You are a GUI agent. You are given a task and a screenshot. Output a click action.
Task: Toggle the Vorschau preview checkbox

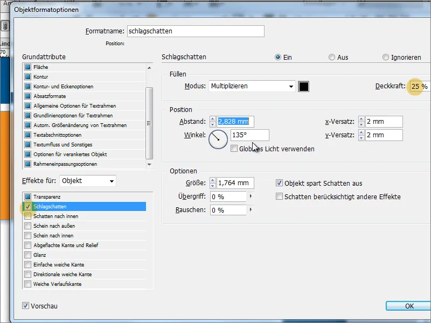(25, 305)
